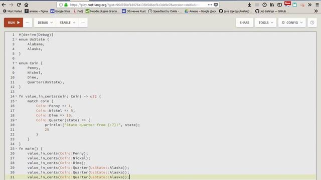Open the Firefox hamburger menu
321x180 pixels.
tap(317, 4)
